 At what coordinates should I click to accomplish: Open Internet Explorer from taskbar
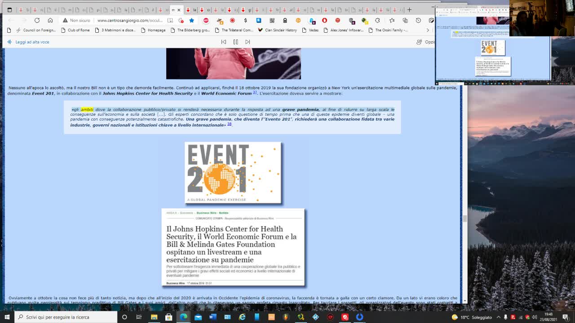pos(242,317)
